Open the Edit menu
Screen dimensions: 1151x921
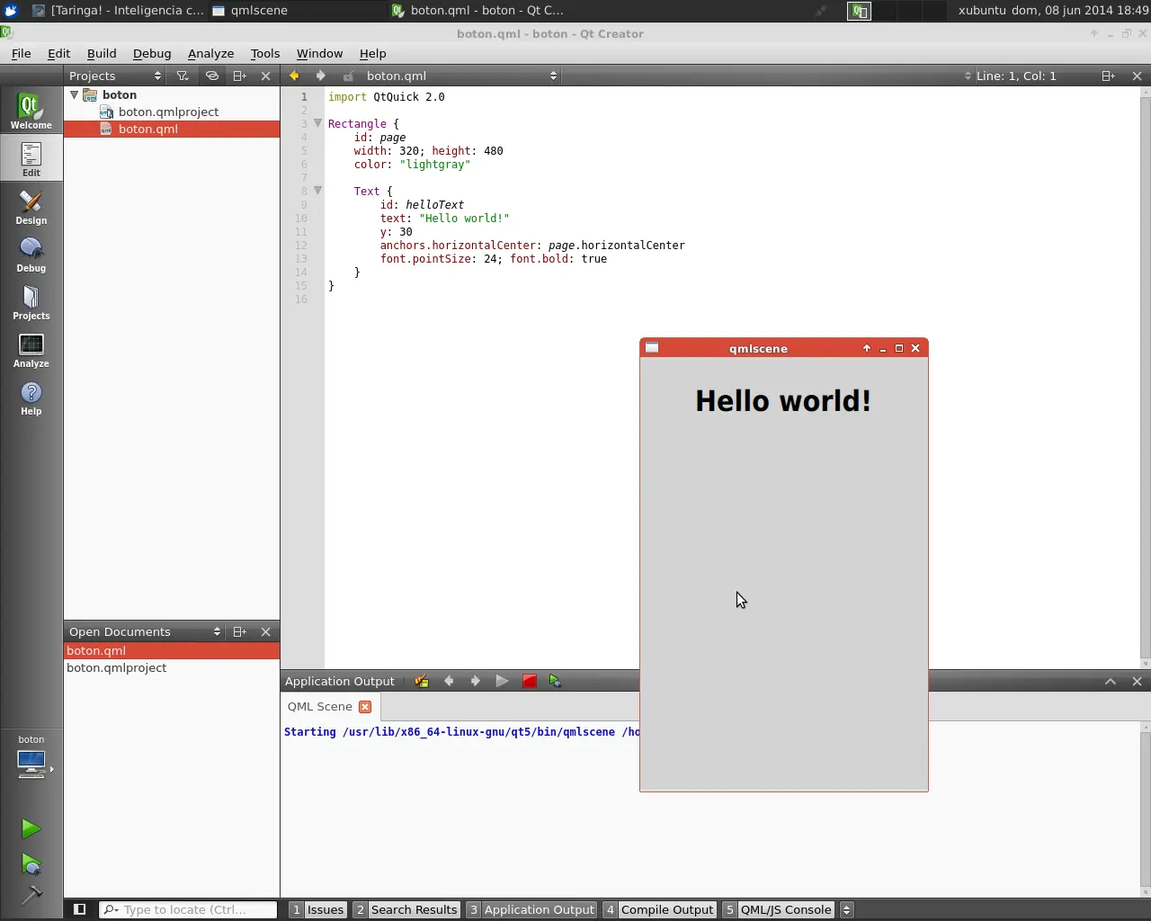tap(58, 54)
